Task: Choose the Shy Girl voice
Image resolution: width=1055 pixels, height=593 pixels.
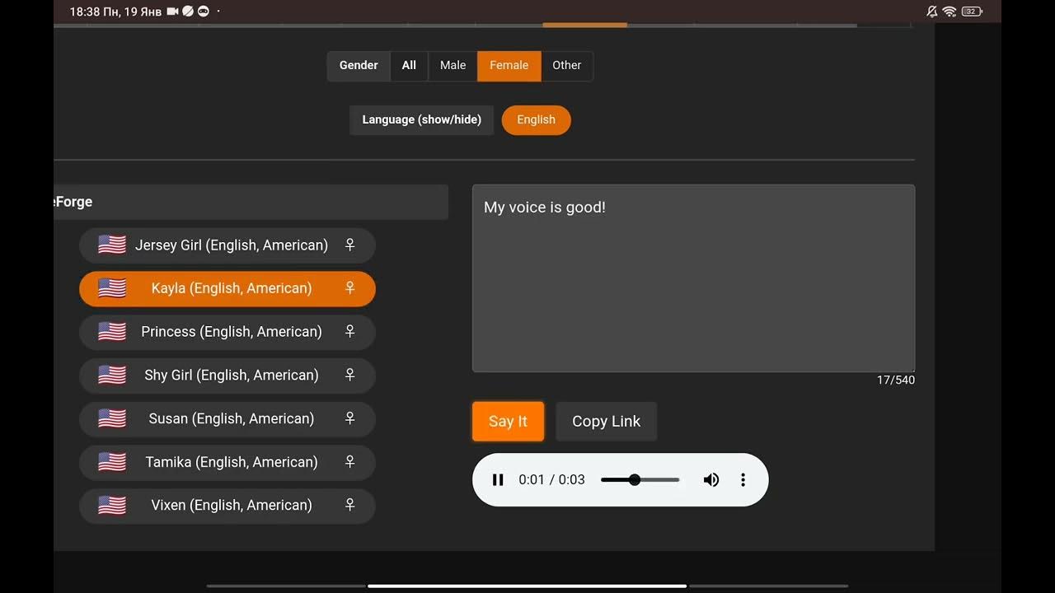Action: pos(231,376)
